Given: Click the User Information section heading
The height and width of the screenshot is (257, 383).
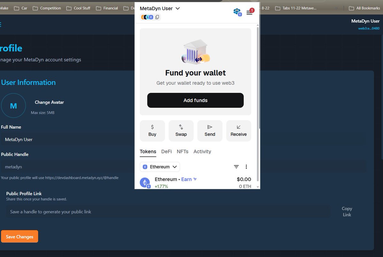Looking at the screenshot, I should click(x=28, y=82).
